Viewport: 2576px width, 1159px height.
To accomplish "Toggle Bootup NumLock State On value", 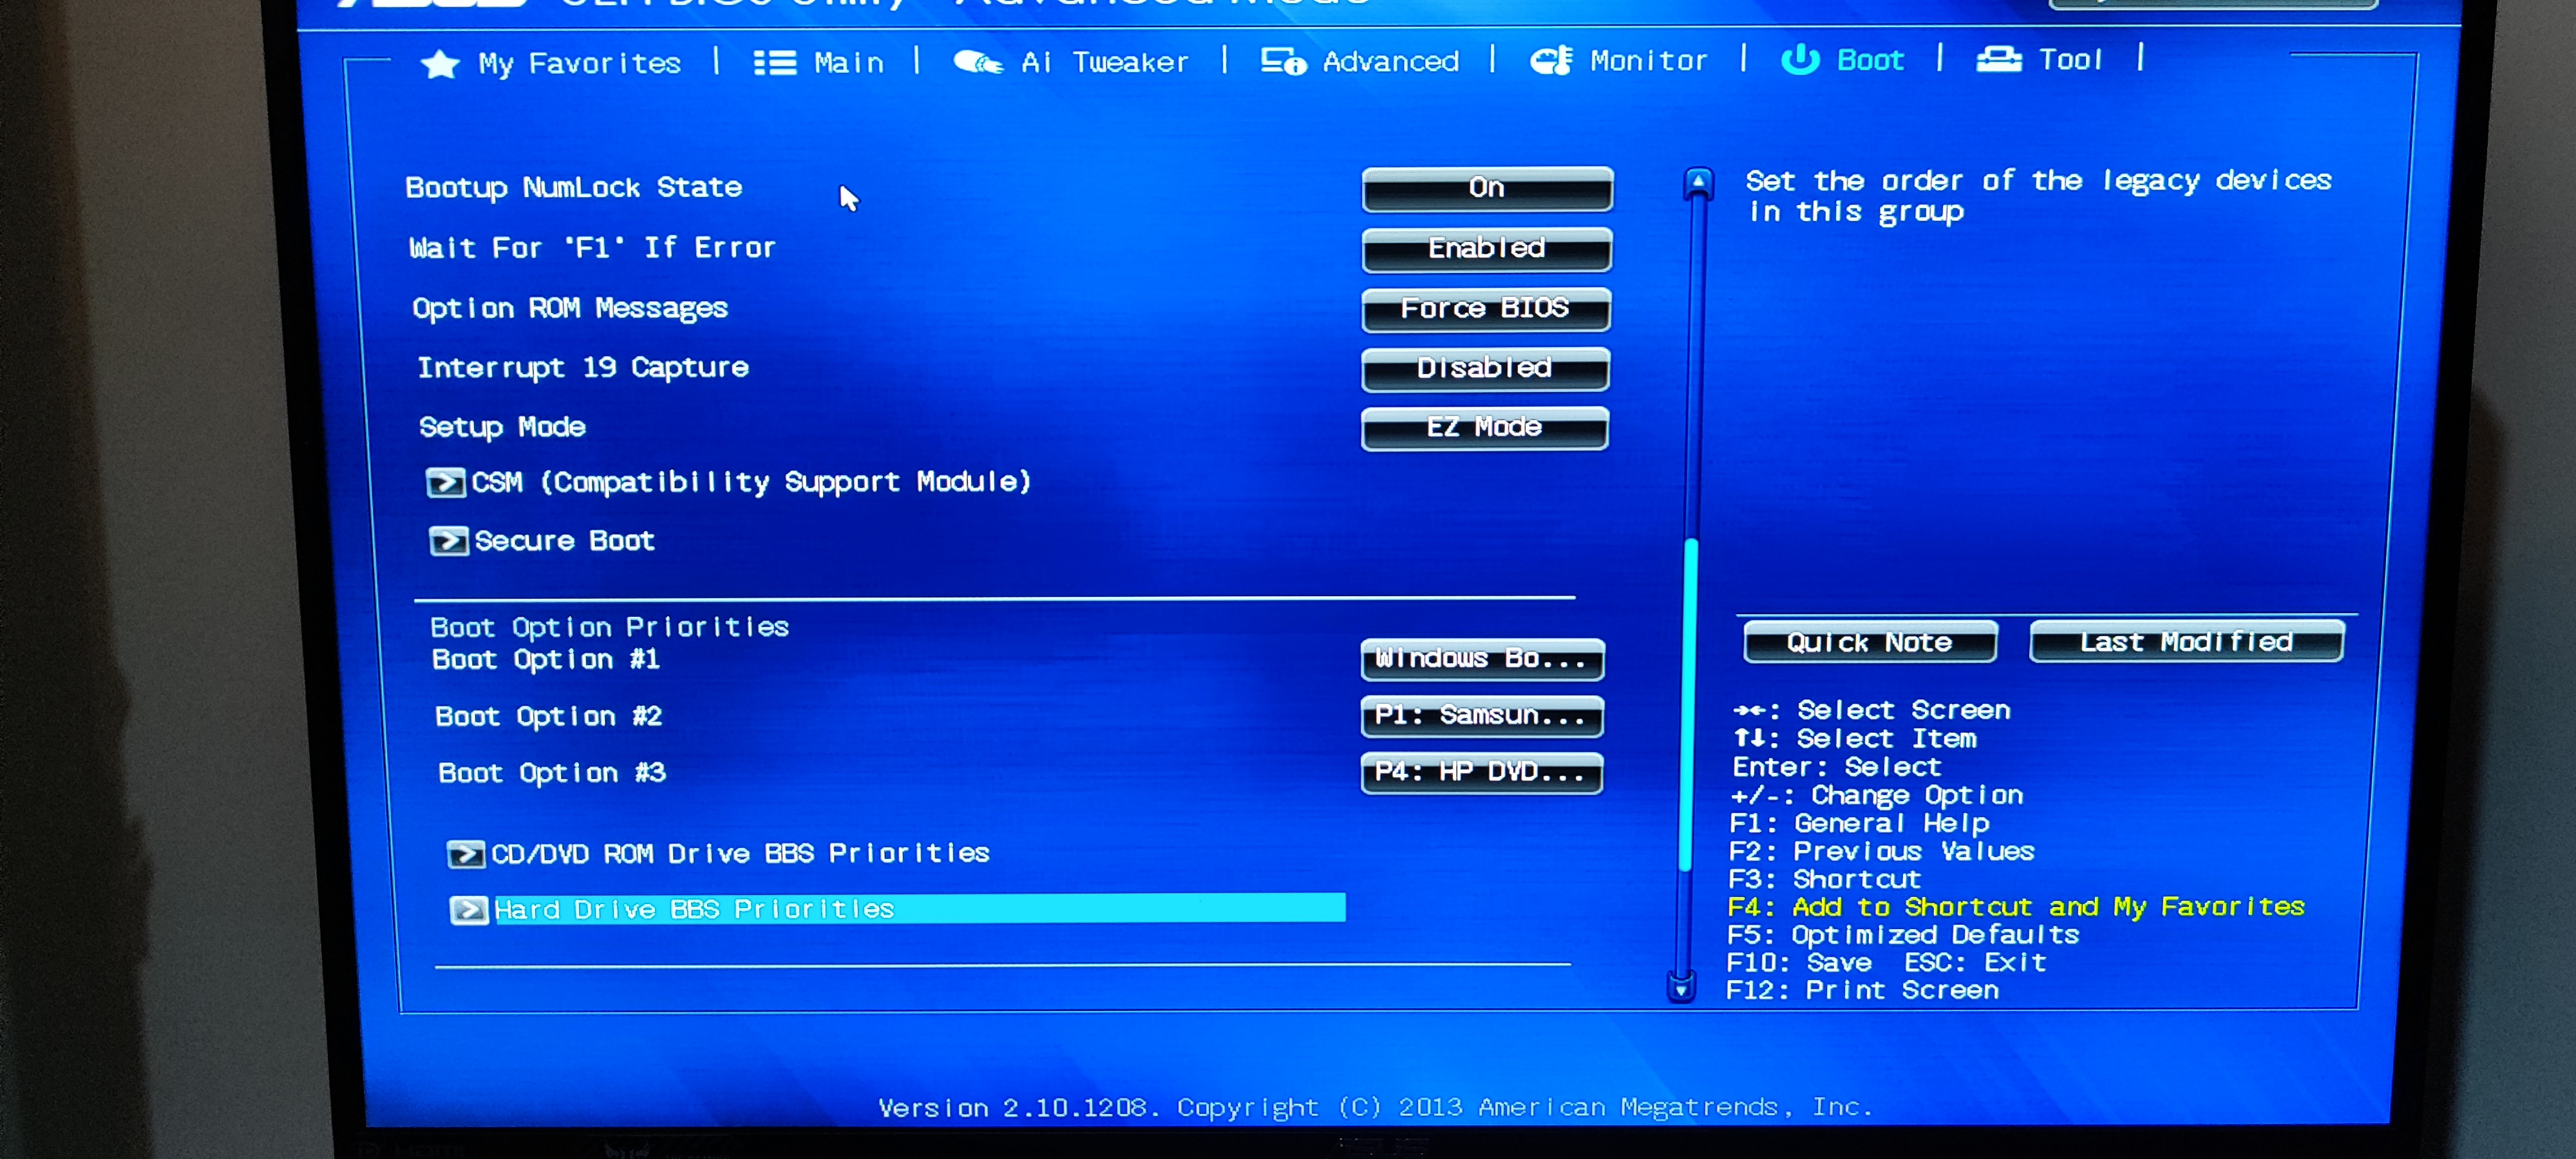I will [1487, 188].
